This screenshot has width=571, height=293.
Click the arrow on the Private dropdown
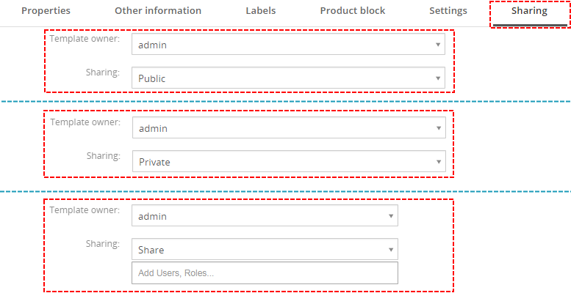438,162
